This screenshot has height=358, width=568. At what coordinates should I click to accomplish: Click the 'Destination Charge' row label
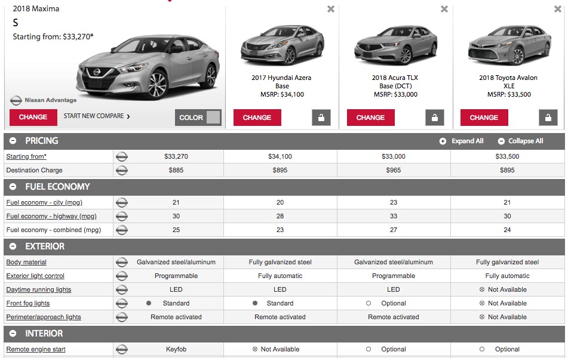35,170
